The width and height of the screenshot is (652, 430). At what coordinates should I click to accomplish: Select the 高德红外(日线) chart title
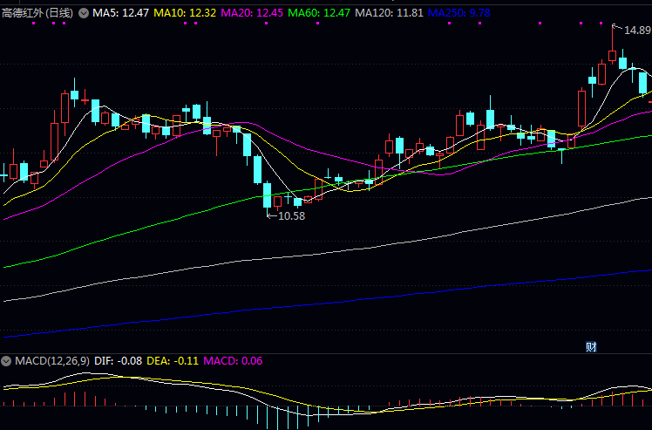point(37,14)
